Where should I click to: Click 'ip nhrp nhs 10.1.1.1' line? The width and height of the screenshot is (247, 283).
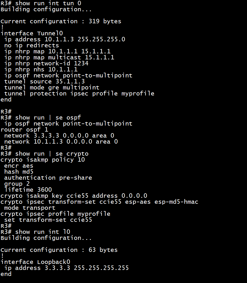[x=41, y=69]
